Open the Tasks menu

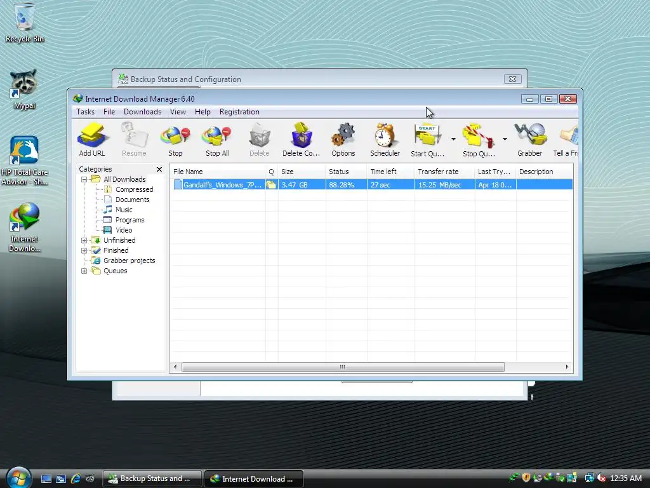pyautogui.click(x=86, y=112)
